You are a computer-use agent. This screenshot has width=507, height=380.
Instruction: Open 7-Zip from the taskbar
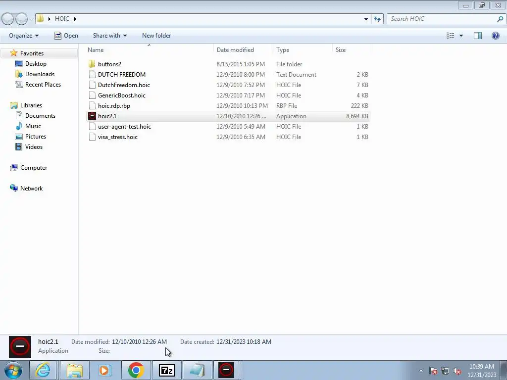click(167, 370)
